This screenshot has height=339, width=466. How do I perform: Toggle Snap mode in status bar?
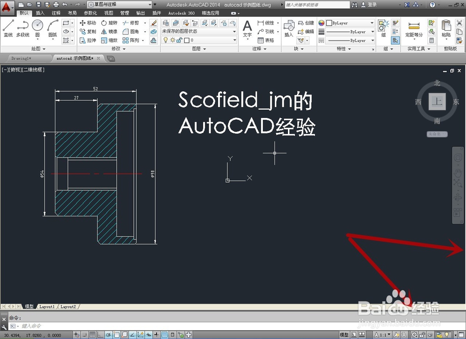84,335
